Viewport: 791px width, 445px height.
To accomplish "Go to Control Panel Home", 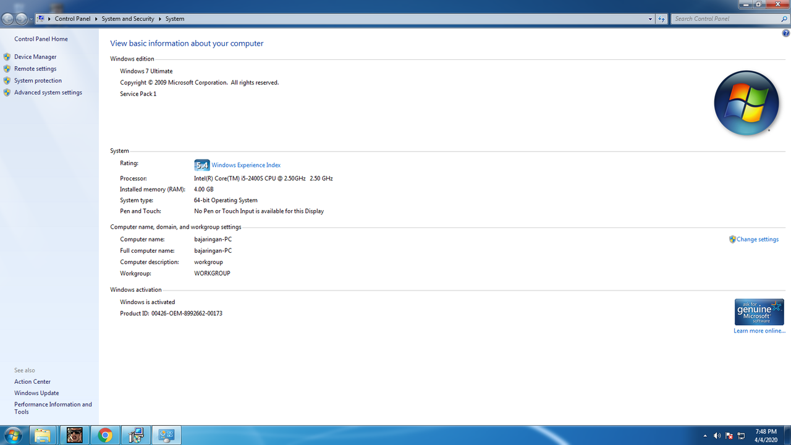I will point(41,39).
